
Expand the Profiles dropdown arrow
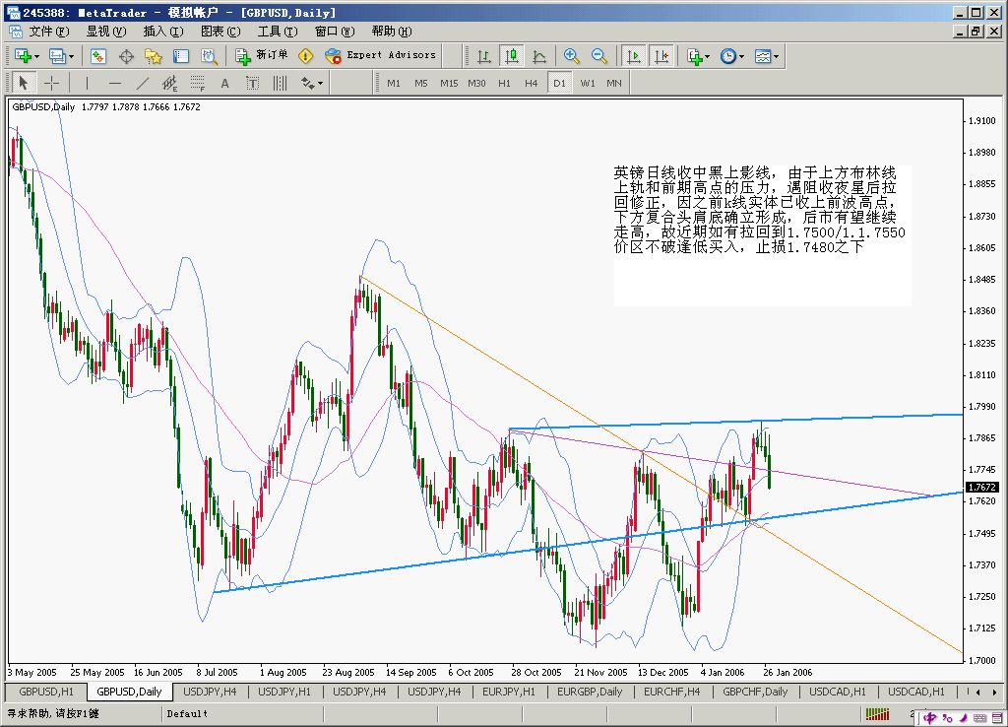71,56
